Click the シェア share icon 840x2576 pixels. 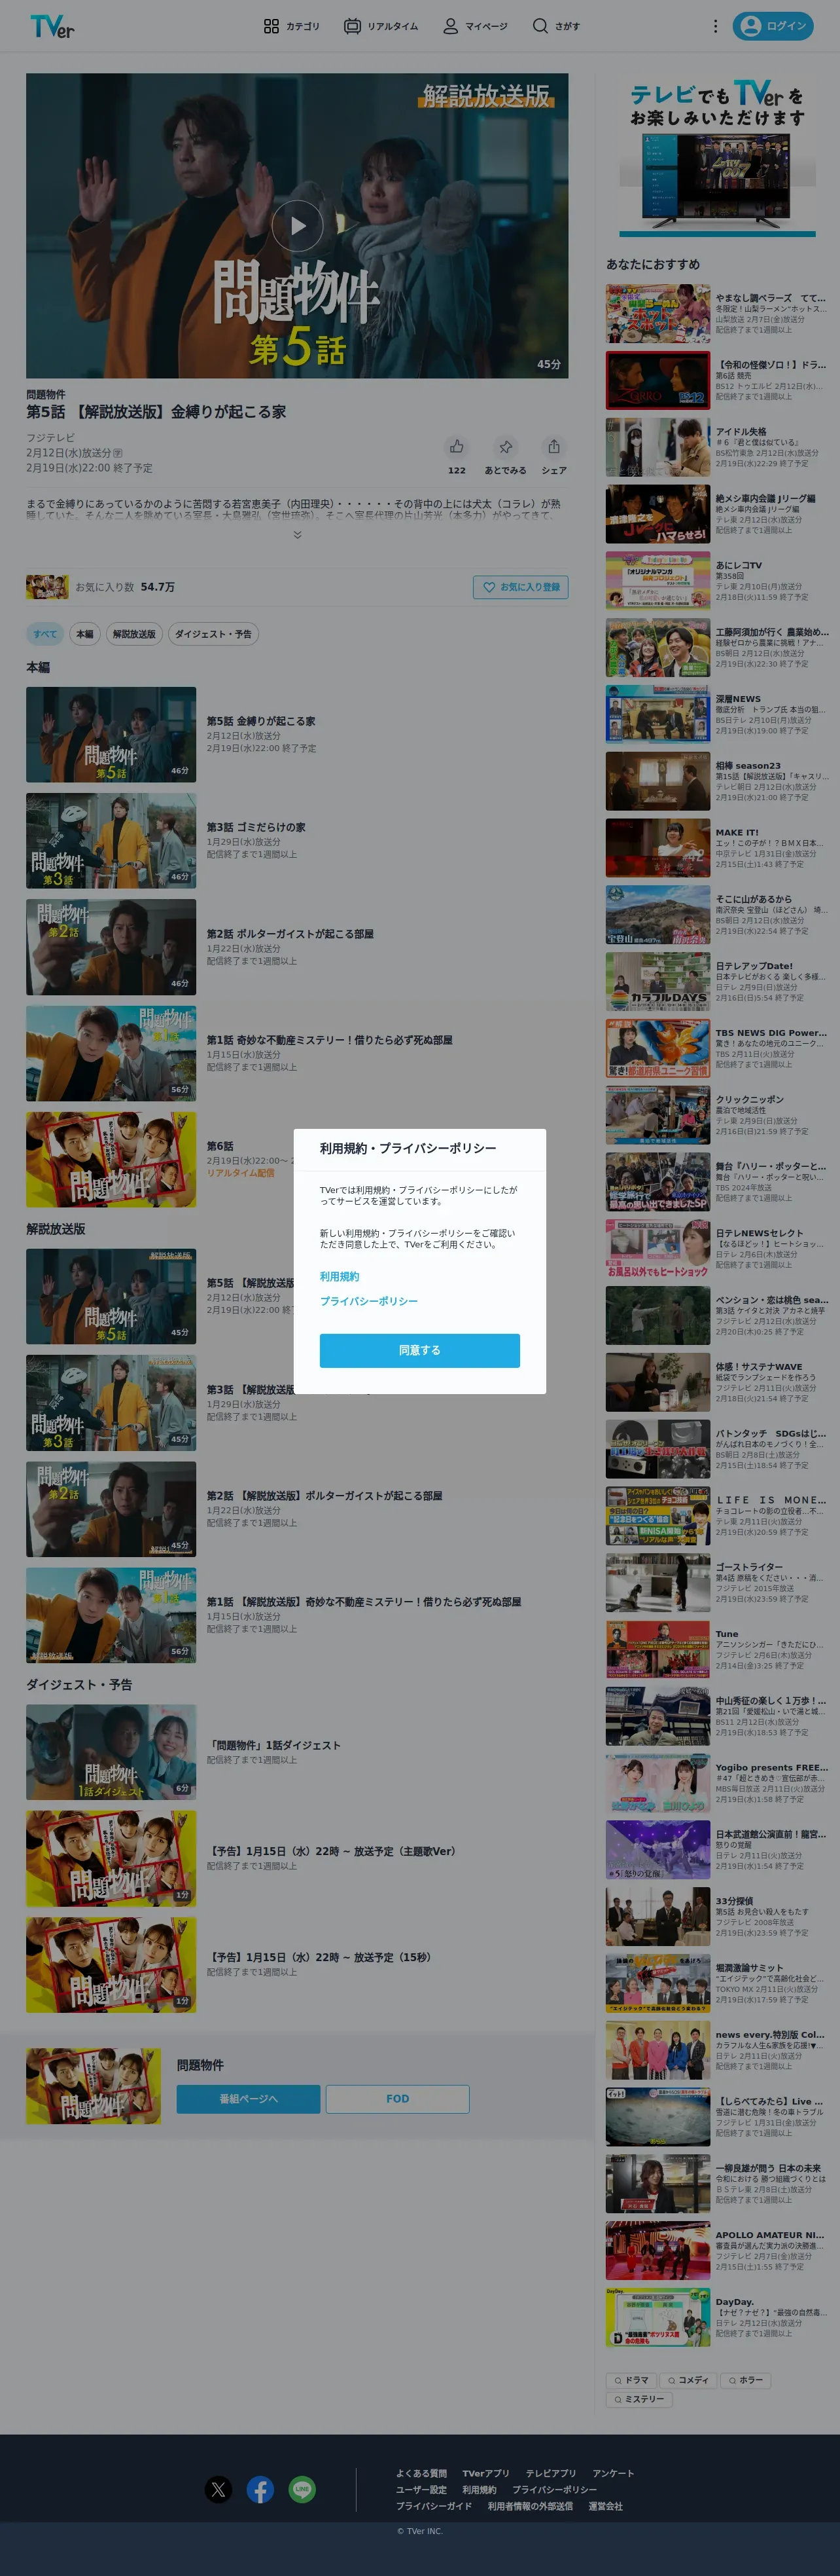(553, 447)
